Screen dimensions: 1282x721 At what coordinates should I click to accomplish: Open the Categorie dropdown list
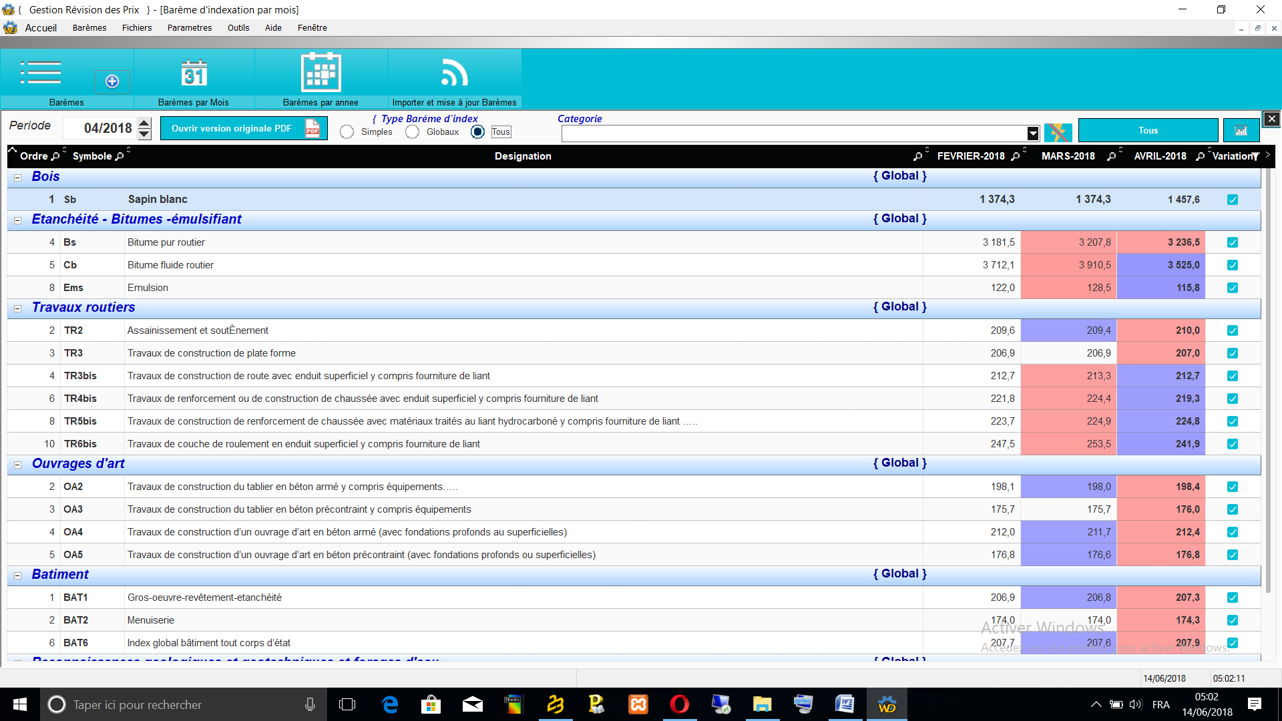(1032, 134)
